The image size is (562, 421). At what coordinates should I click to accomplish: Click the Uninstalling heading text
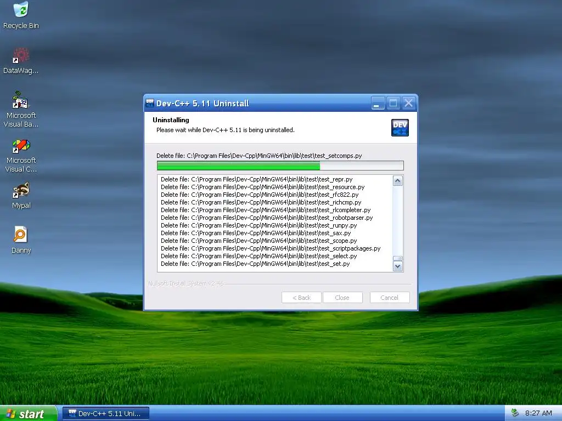(171, 120)
